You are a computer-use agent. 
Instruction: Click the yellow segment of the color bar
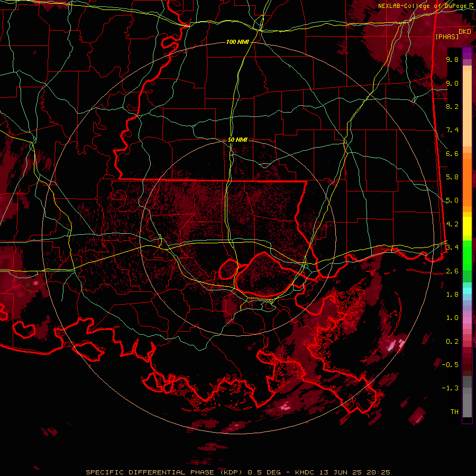(467, 226)
